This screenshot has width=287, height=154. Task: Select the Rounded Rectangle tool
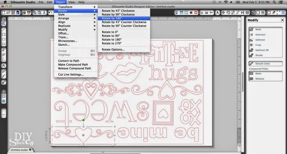(3, 39)
